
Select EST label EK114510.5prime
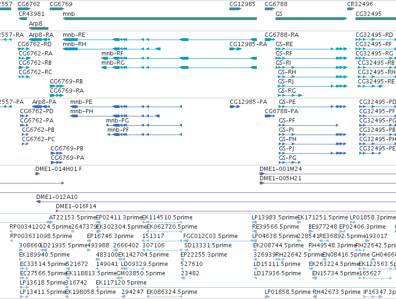(168, 217)
